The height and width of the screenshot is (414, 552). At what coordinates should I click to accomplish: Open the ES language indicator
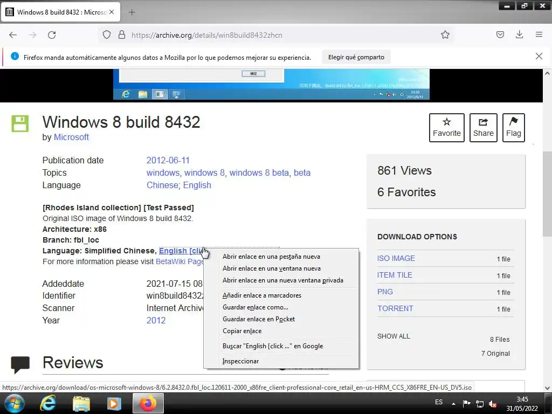(x=439, y=402)
